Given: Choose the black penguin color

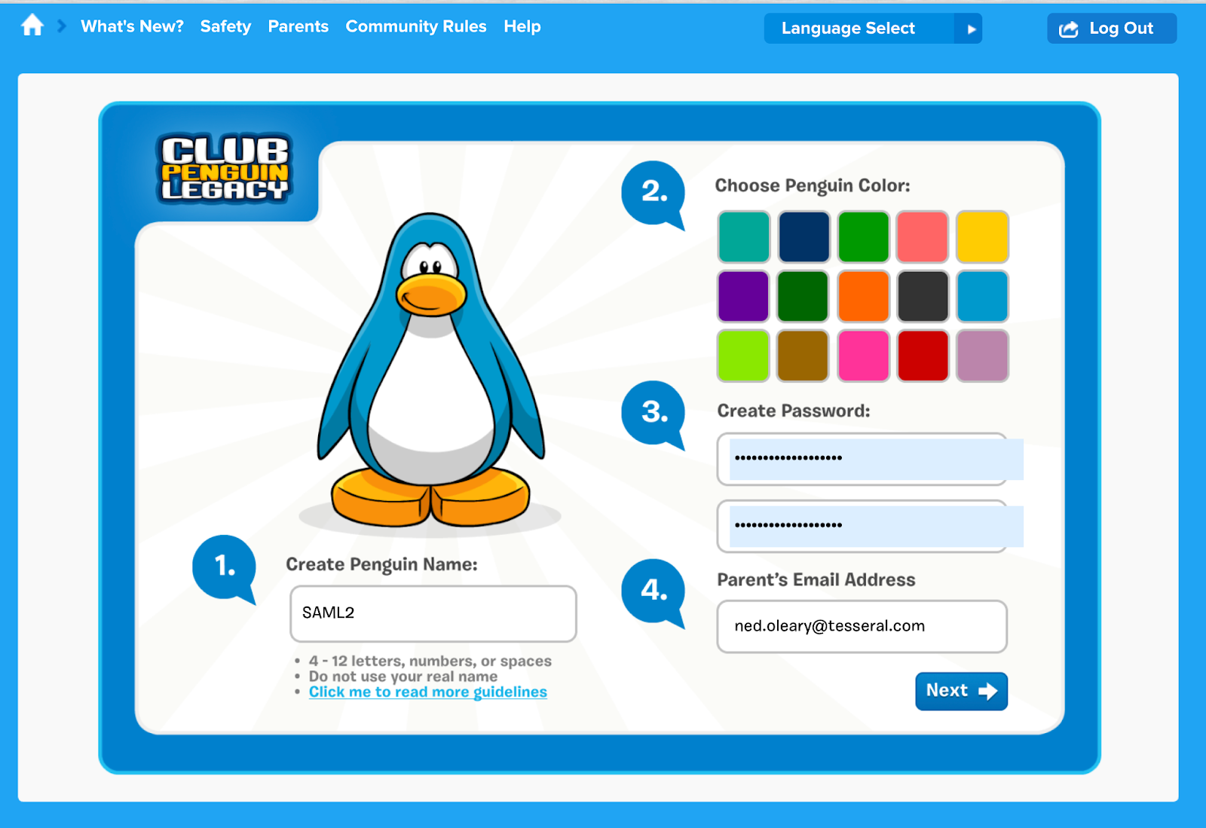Looking at the screenshot, I should coord(923,296).
